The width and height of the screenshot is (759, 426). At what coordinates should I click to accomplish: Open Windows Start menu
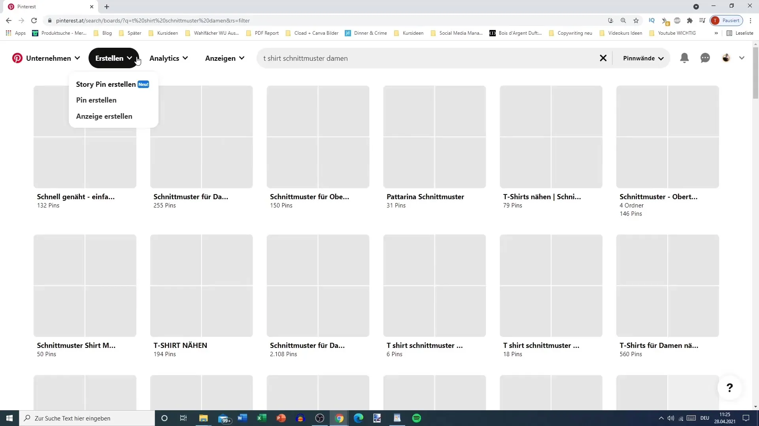point(9,418)
